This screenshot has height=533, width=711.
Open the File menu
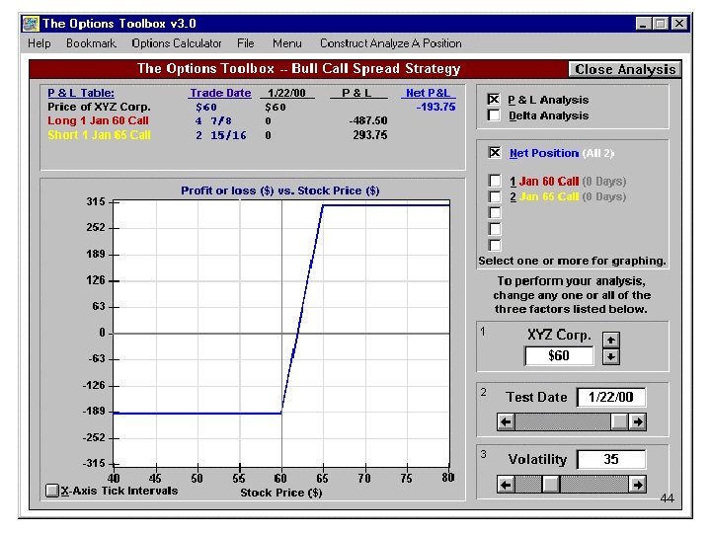pyautogui.click(x=245, y=43)
